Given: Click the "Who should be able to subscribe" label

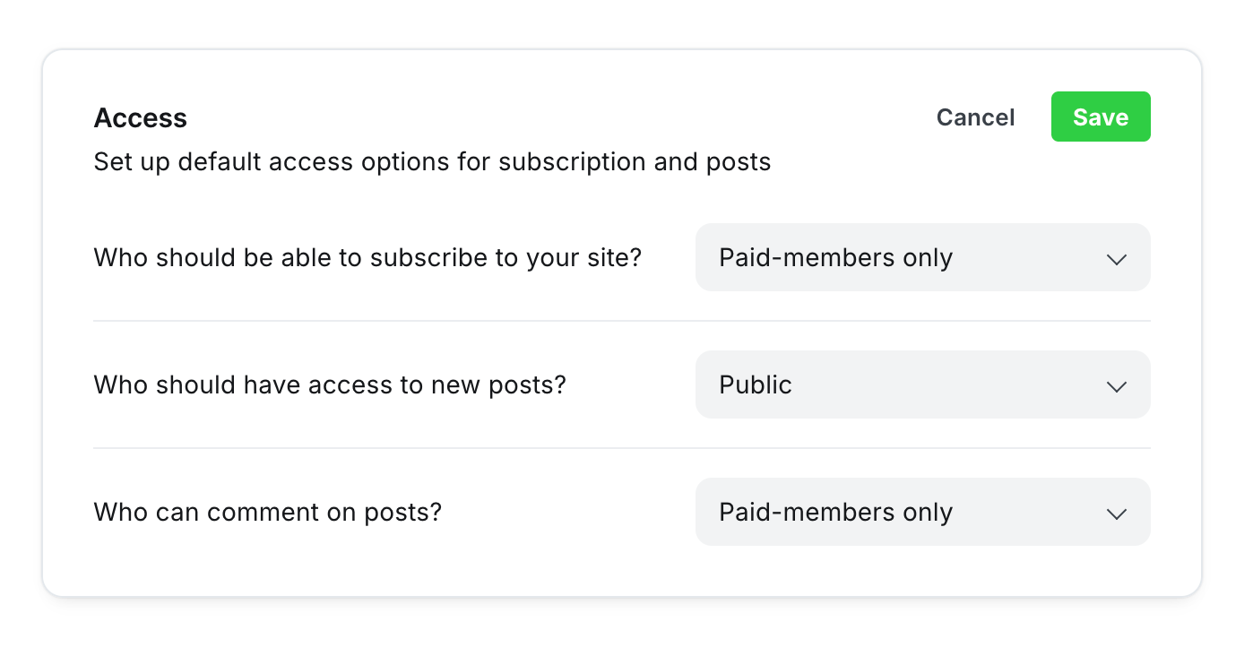Looking at the screenshot, I should pyautogui.click(x=367, y=257).
